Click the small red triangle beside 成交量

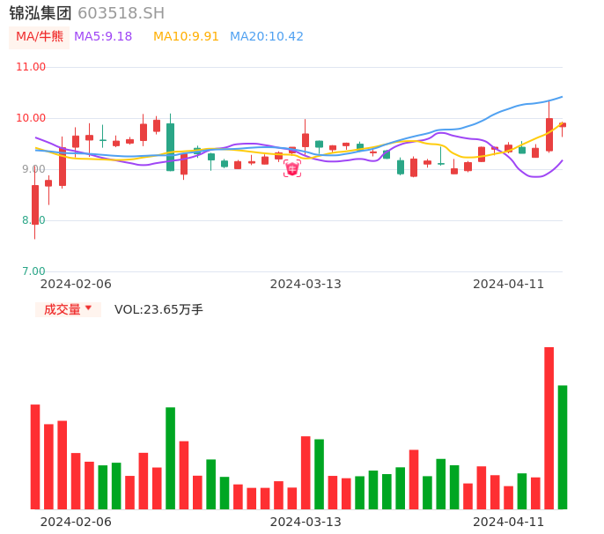coord(88,308)
